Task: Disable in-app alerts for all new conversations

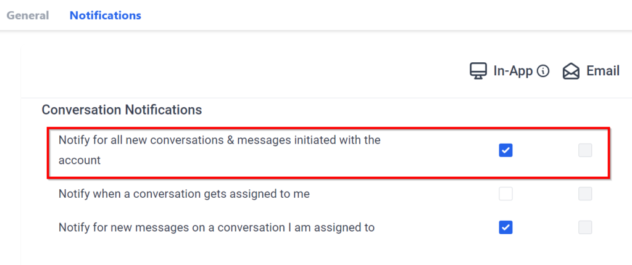Action: tap(505, 150)
